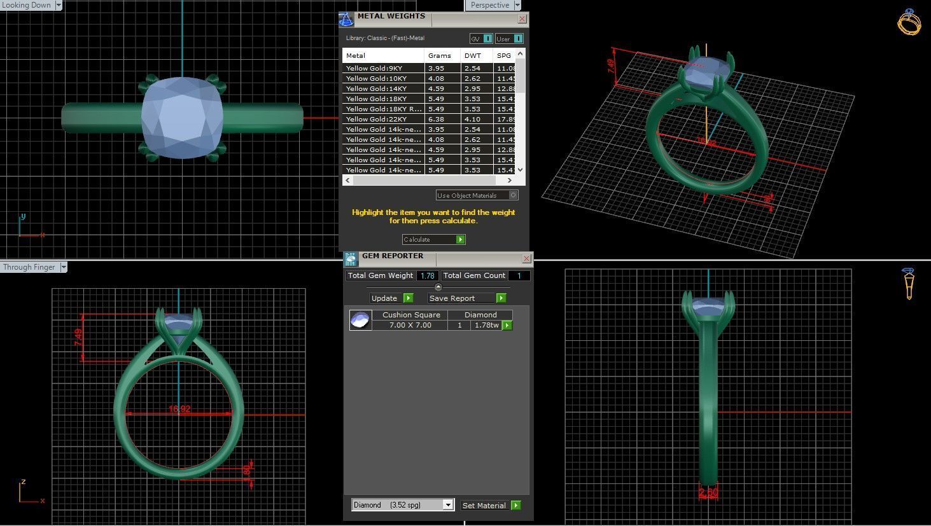Image resolution: width=931 pixels, height=526 pixels.
Task: Close the Gem Reporter panel
Action: pos(526,259)
